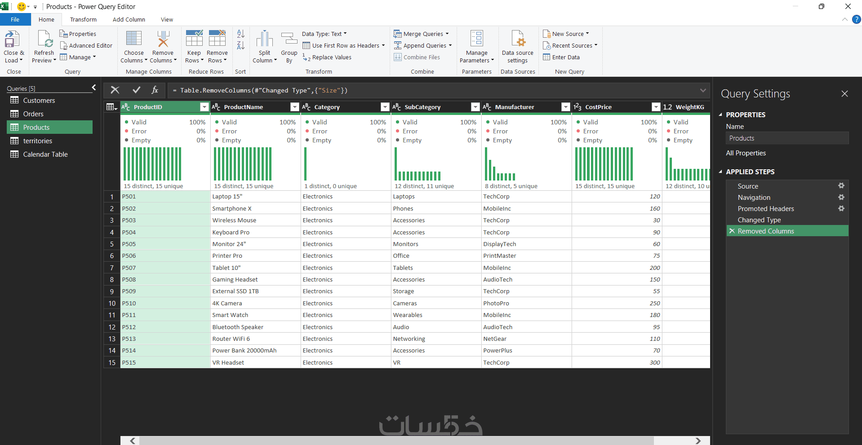Image resolution: width=862 pixels, height=445 pixels.
Task: Collapse the APPLIED STEPS section
Action: (720, 172)
